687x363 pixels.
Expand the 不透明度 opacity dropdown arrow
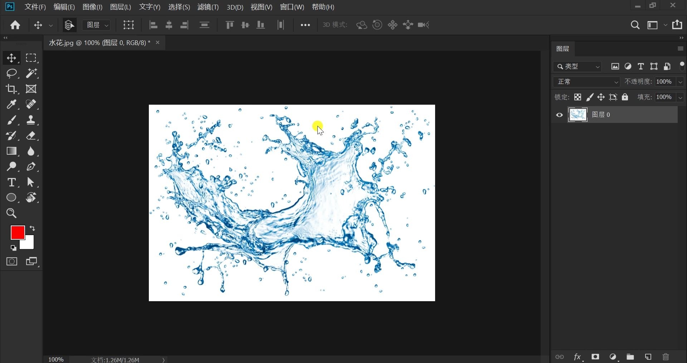tap(680, 82)
